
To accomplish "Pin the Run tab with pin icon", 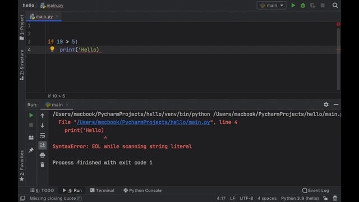I will [31, 150].
